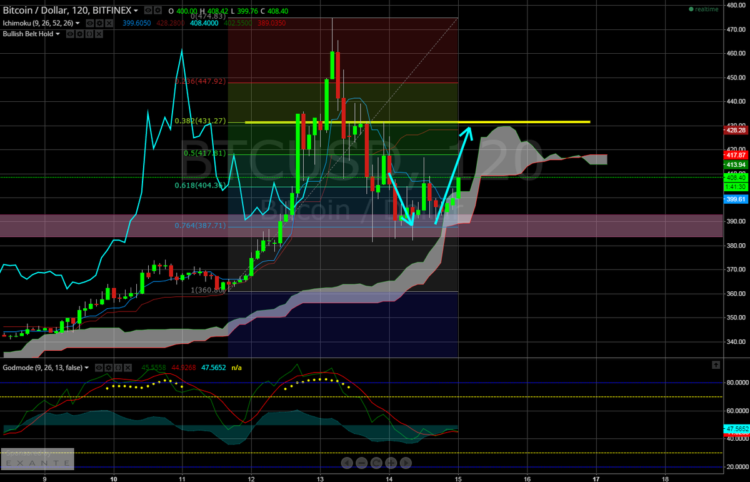750x482 pixels.
Task: Click the realtime status indicator
Action: (705, 9)
